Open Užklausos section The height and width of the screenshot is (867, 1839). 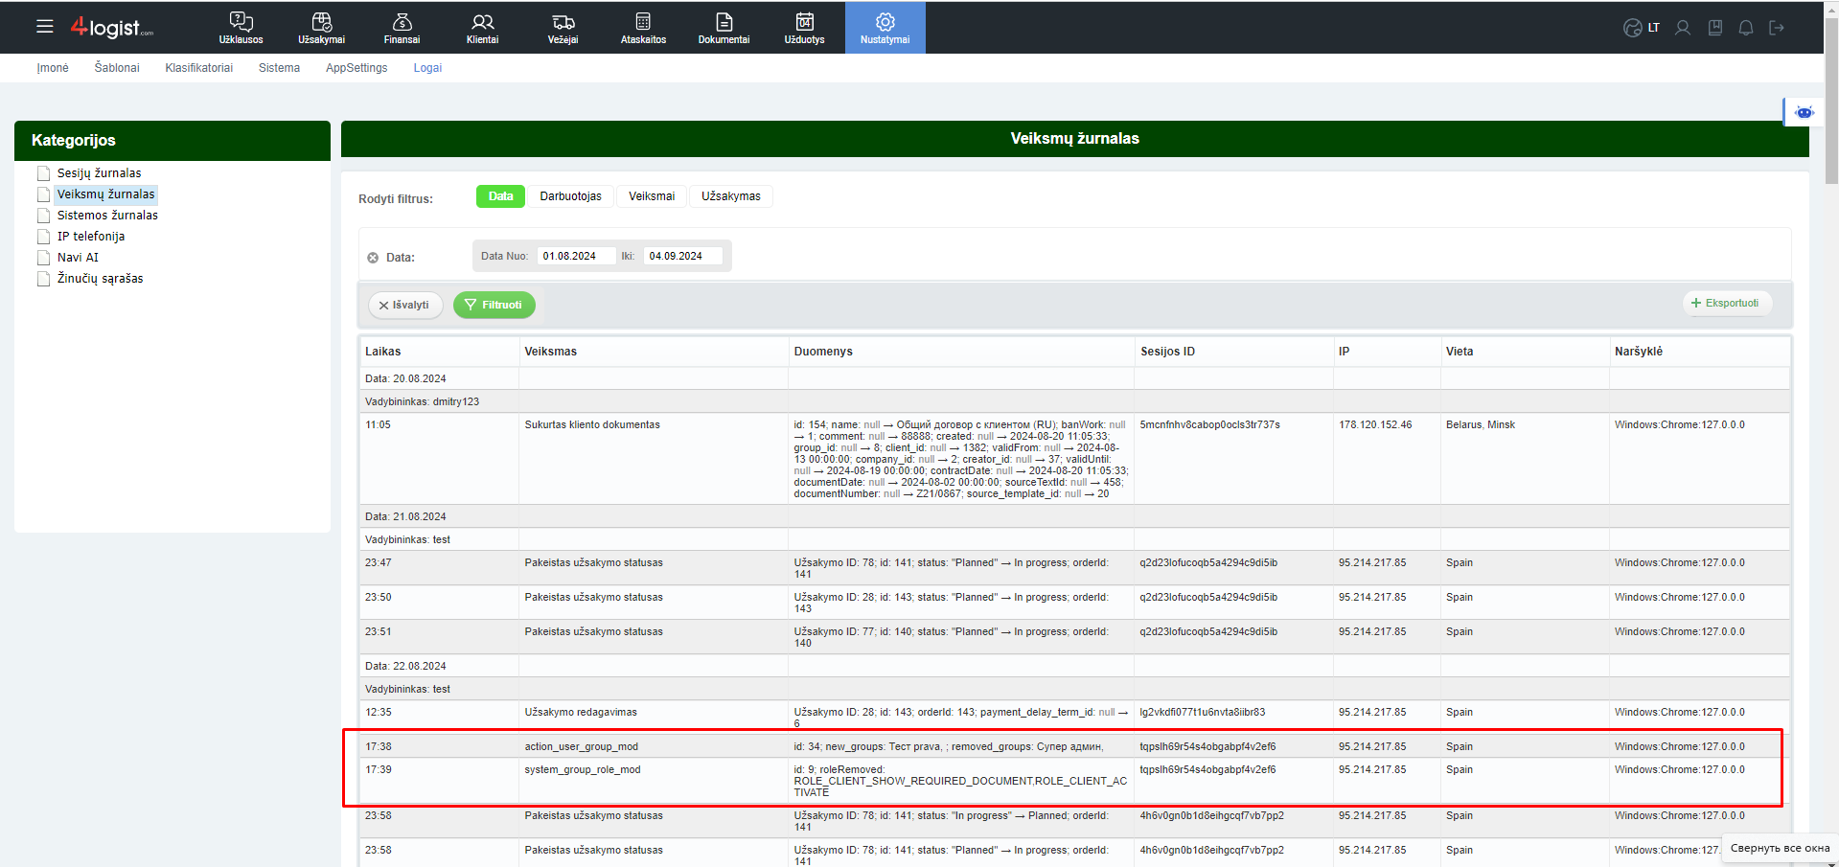coord(241,27)
